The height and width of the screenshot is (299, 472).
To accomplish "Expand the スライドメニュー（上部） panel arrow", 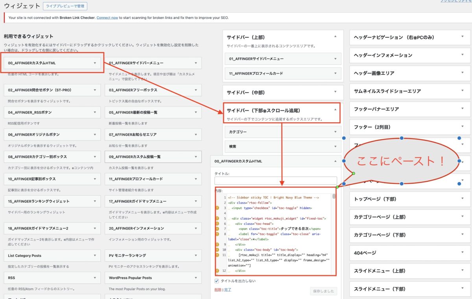I will (463, 271).
